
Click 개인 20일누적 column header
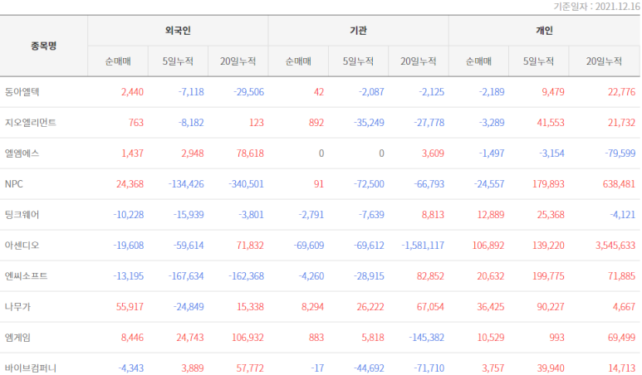[604, 61]
